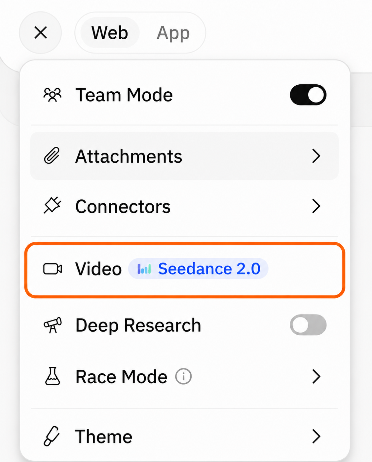Click the Seedance bar chart logo
Viewport: 372px width, 462px height.
pos(144,269)
